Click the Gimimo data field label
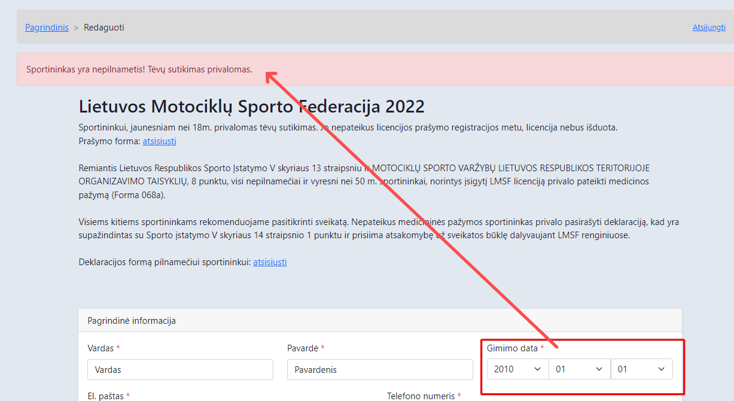Image resolution: width=734 pixels, height=401 pixels. coord(516,348)
